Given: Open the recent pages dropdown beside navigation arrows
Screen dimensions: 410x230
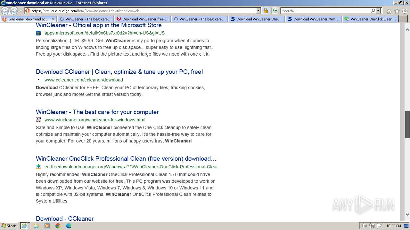Looking at the screenshot, I should coord(21,11).
